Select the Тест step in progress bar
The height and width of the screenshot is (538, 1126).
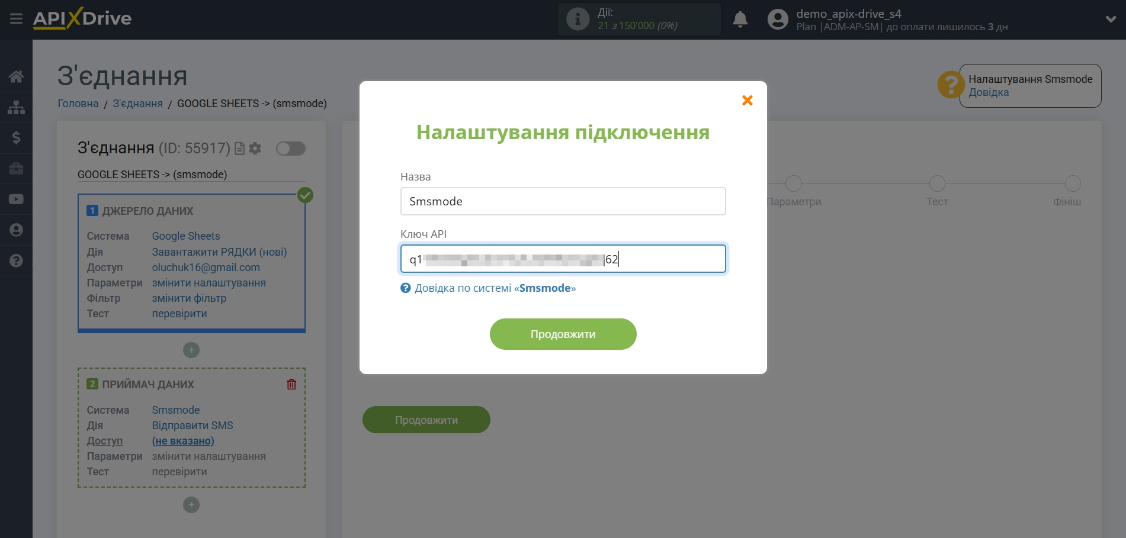tap(936, 183)
